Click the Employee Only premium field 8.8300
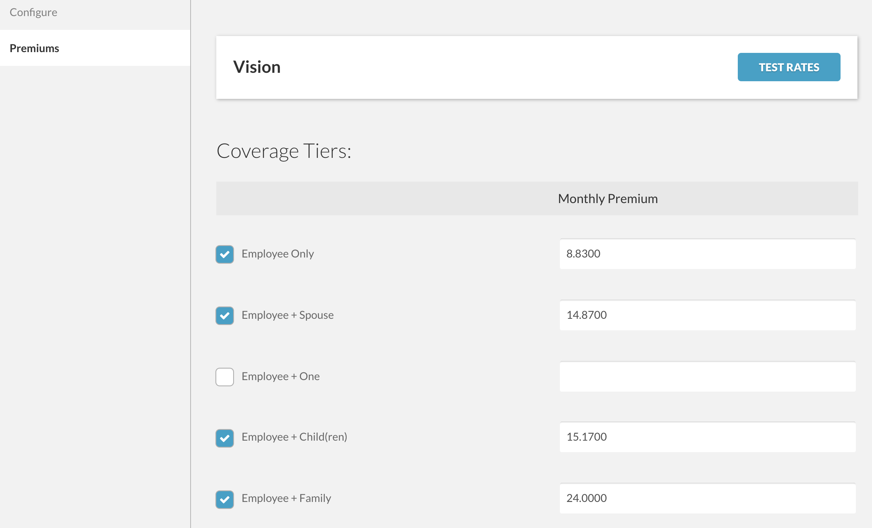872x528 pixels. pyautogui.click(x=707, y=254)
